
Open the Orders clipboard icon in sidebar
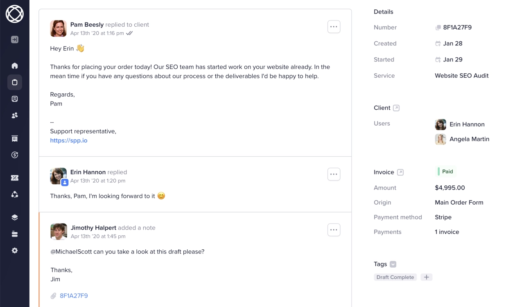15,82
